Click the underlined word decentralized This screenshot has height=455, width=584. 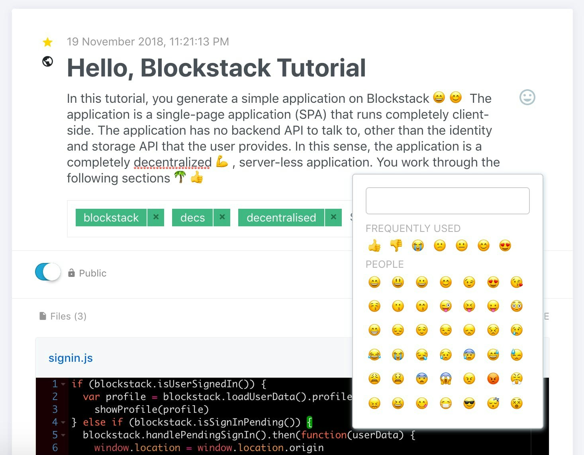click(172, 163)
